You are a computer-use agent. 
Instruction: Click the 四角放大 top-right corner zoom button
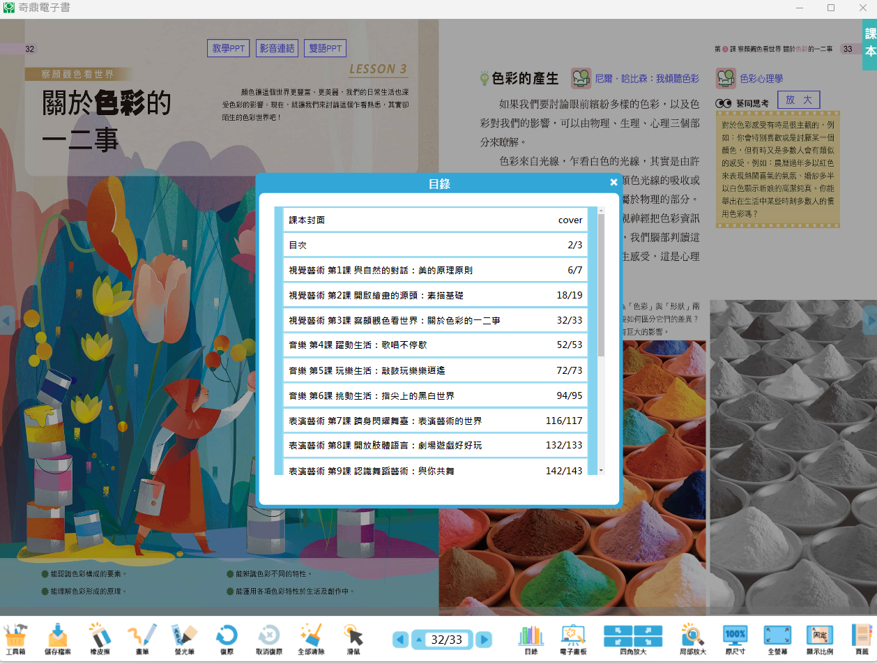click(648, 630)
